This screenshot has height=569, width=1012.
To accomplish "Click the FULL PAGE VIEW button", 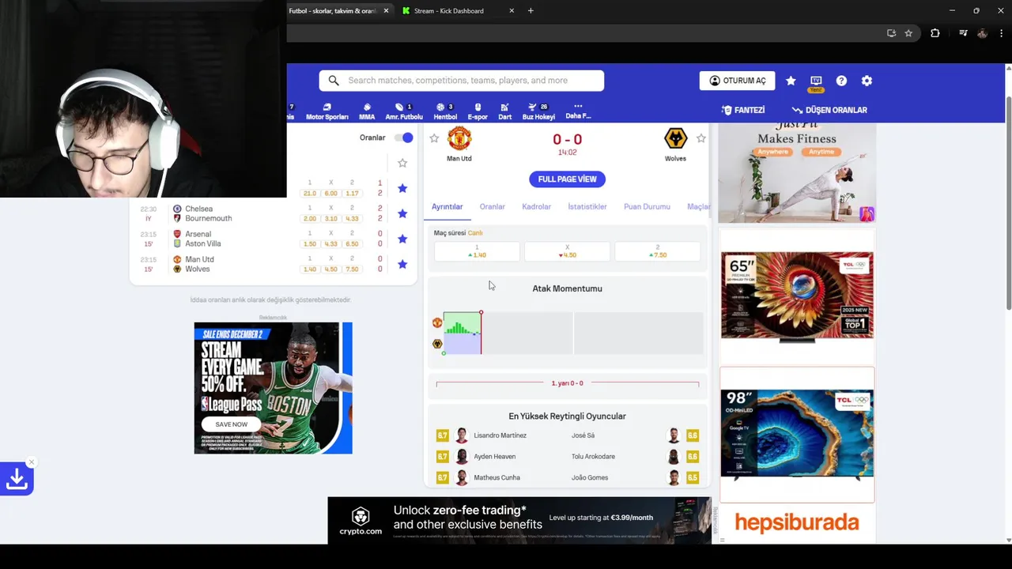I will pos(567,179).
